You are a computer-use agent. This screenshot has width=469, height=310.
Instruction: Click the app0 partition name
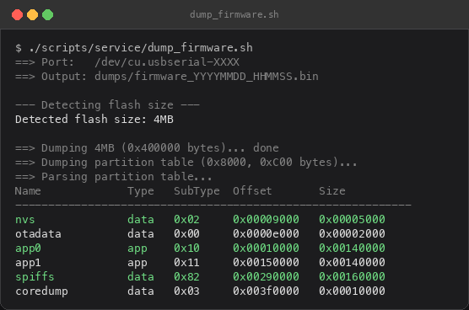point(28,249)
